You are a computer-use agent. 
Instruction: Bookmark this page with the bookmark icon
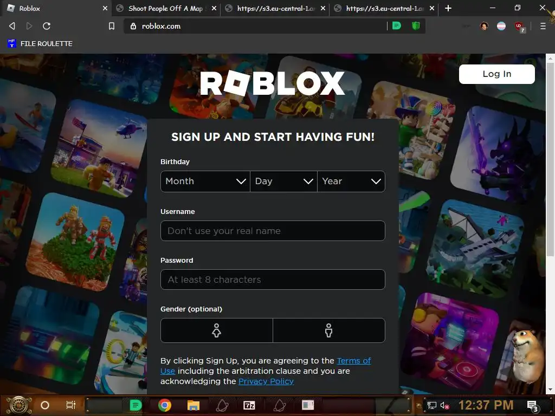coord(112,26)
